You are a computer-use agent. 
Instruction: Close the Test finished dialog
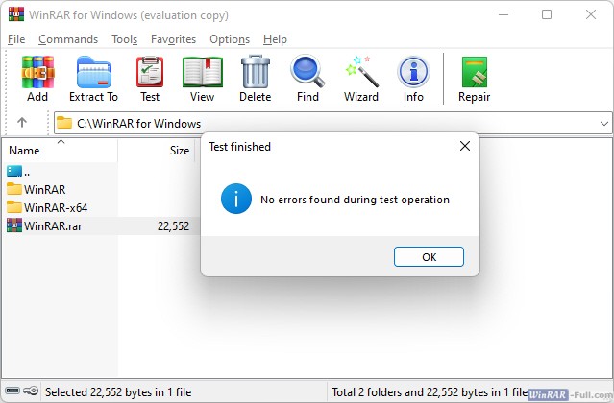tap(465, 147)
